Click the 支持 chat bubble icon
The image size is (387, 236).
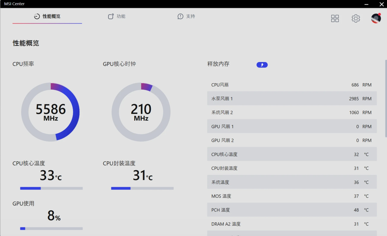coord(180,16)
